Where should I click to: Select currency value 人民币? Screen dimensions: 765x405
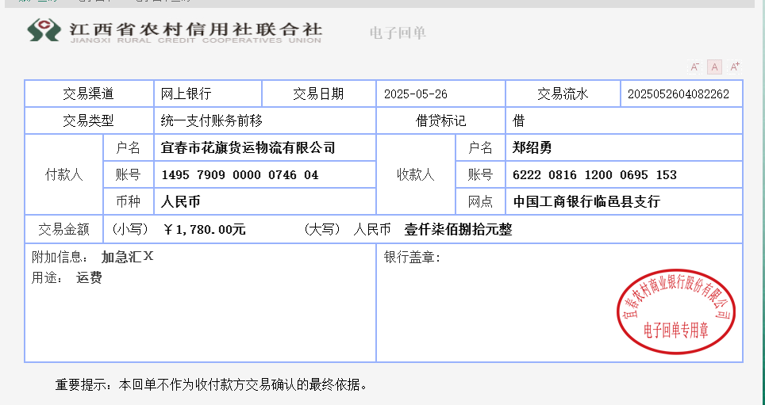click(180, 202)
